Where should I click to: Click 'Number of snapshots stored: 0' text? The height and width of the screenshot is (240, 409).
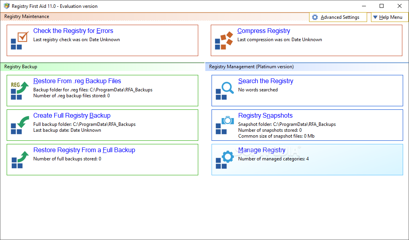tap(270, 130)
